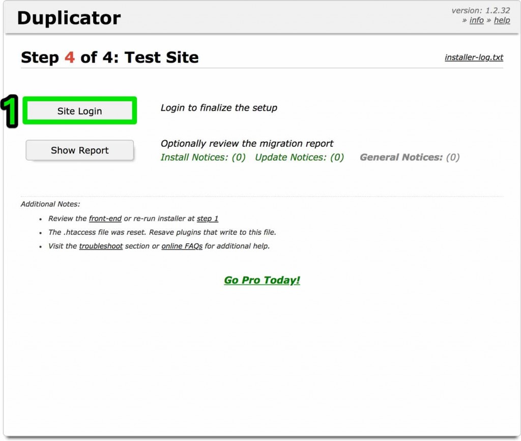Open the Show Report button
Screen dimensions: 521x441
80,150
